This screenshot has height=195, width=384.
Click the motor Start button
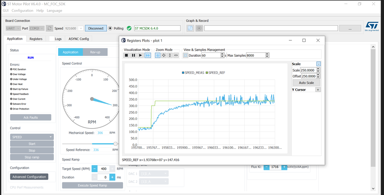[x=32, y=144]
